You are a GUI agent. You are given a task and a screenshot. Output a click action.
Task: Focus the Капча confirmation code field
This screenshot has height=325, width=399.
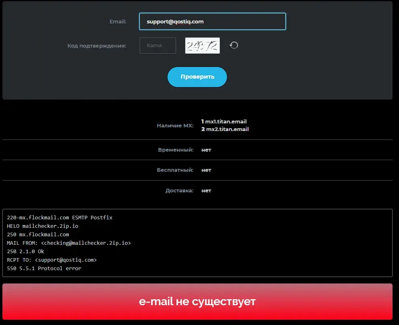158,46
